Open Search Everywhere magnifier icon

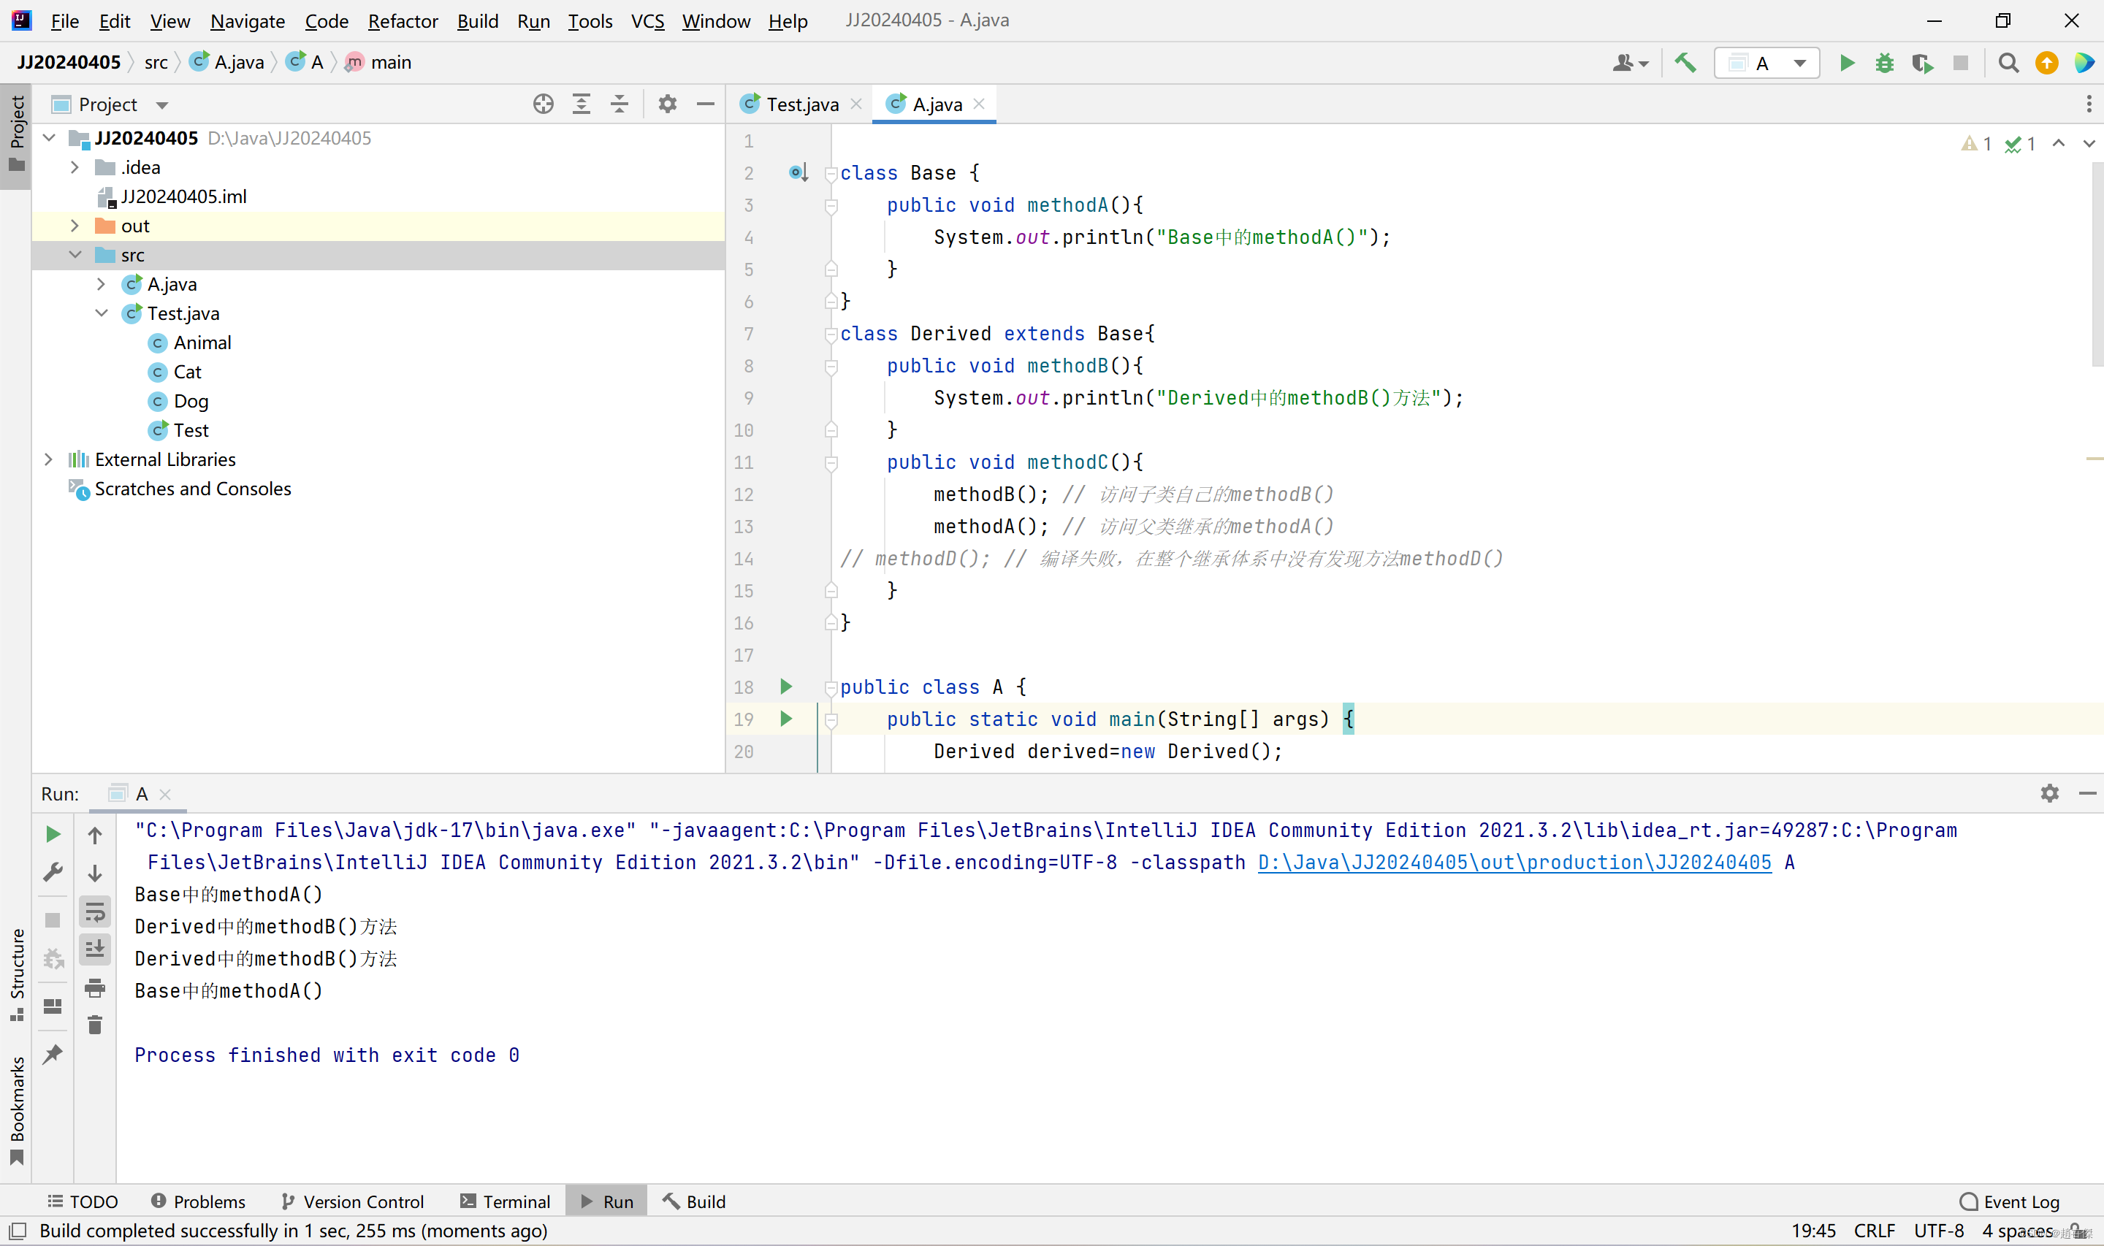[x=2008, y=63]
